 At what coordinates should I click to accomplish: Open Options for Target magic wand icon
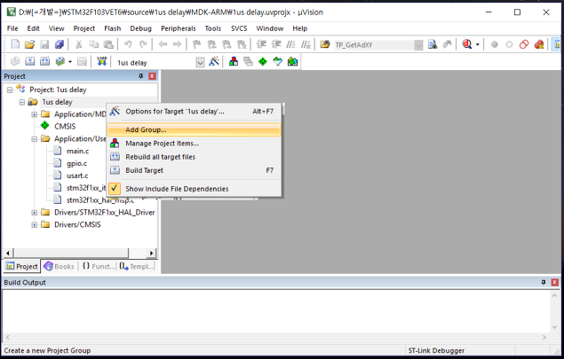pos(214,62)
